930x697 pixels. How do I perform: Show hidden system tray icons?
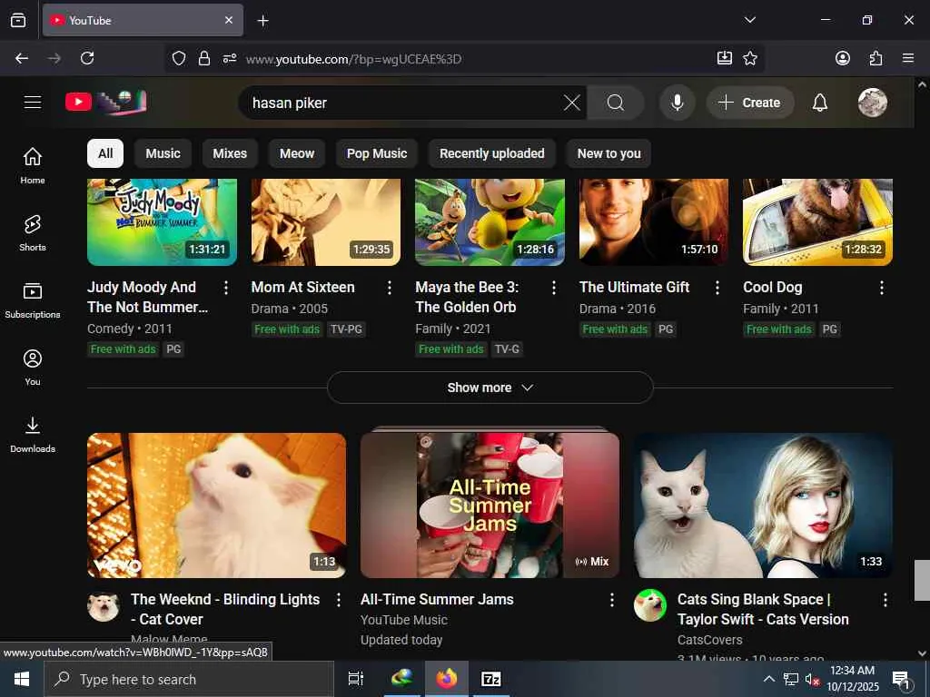(x=768, y=679)
